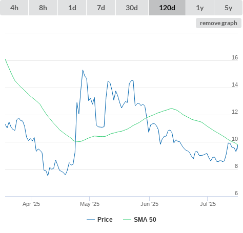The width and height of the screenshot is (243, 233).
Task: Click the Jul '25 axis label
Action: 208,204
